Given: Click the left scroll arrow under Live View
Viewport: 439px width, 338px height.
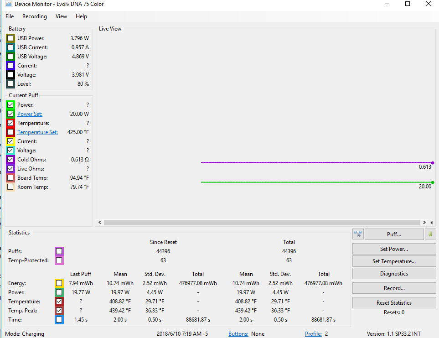Looking at the screenshot, I should coord(100,223).
